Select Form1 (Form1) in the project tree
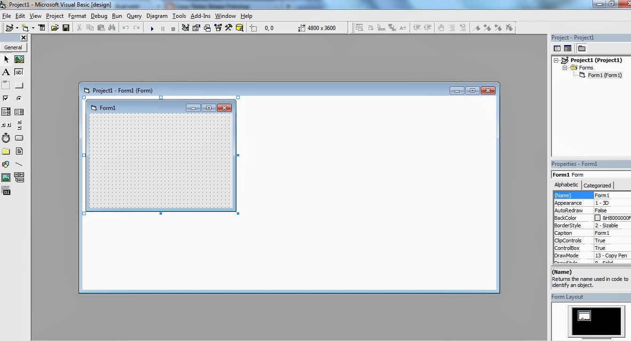This screenshot has width=631, height=341. (x=605, y=75)
